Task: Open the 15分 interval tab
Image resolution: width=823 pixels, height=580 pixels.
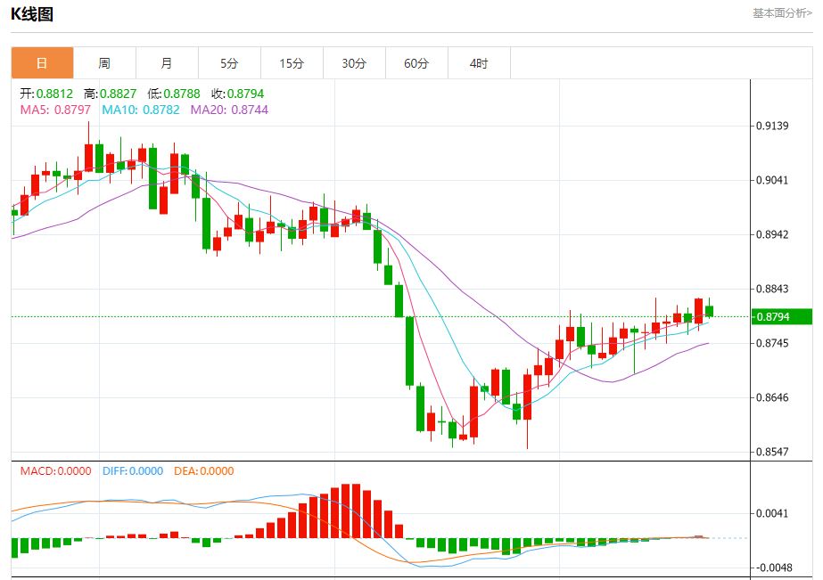Action: click(292, 63)
